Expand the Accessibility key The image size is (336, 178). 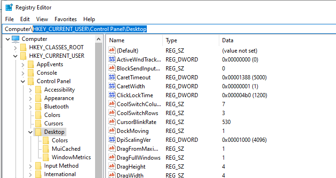click(x=31, y=90)
